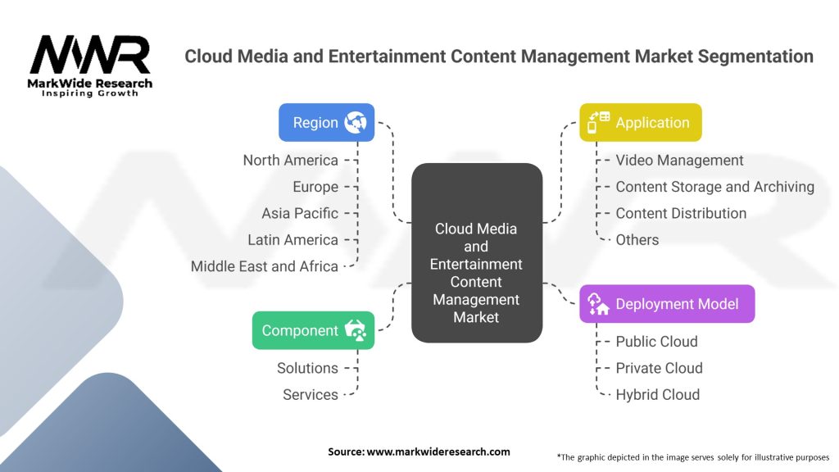Select Middle East and Africa item
The height and width of the screenshot is (472, 839).
click(264, 266)
